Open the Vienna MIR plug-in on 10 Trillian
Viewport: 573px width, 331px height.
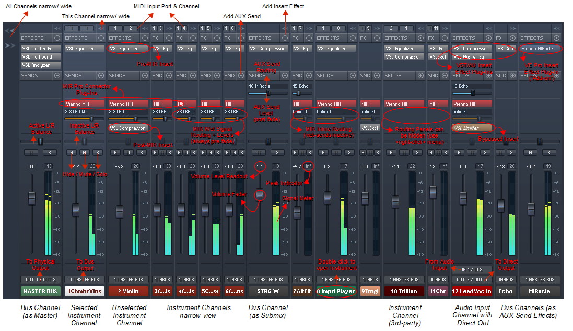click(404, 104)
